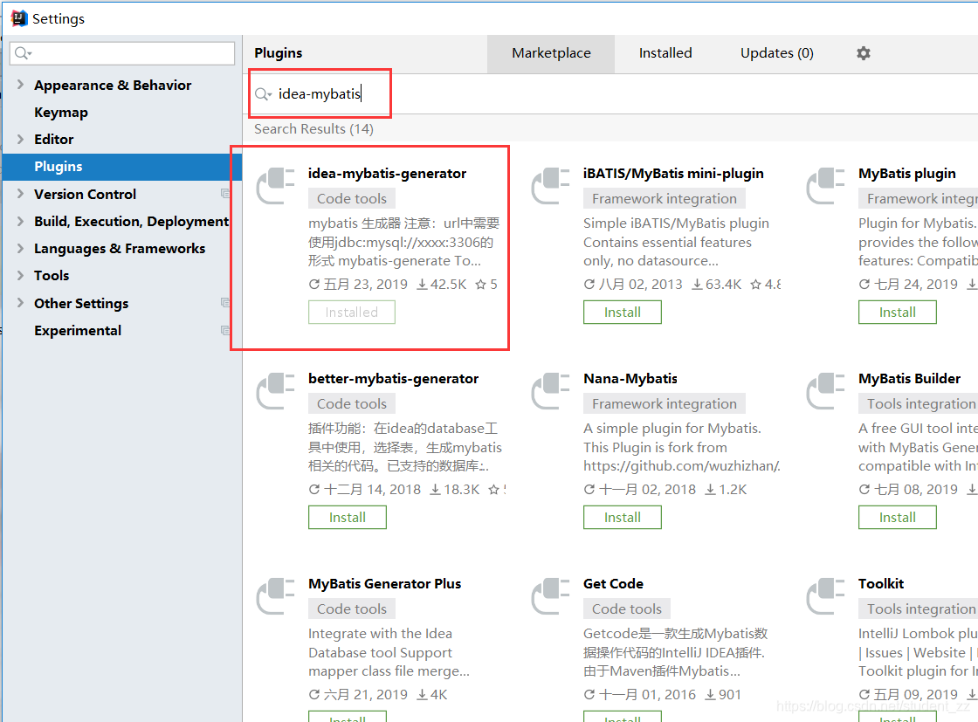Click the download icon of Get Code
This screenshot has height=722, width=978.
coord(711,695)
